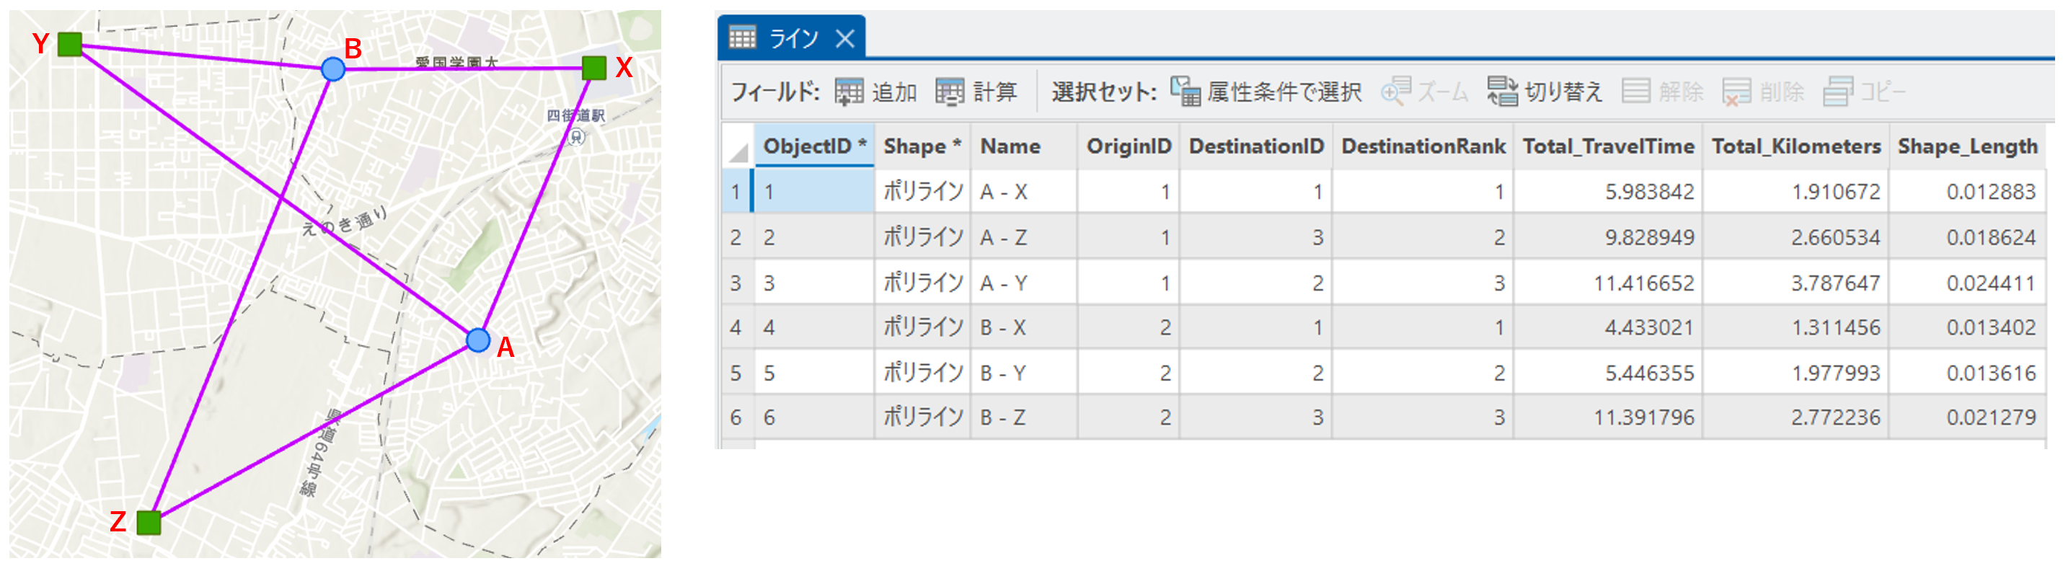Click the ObjectID column header
This screenshot has height=566, width=2063.
pyautogui.click(x=815, y=146)
